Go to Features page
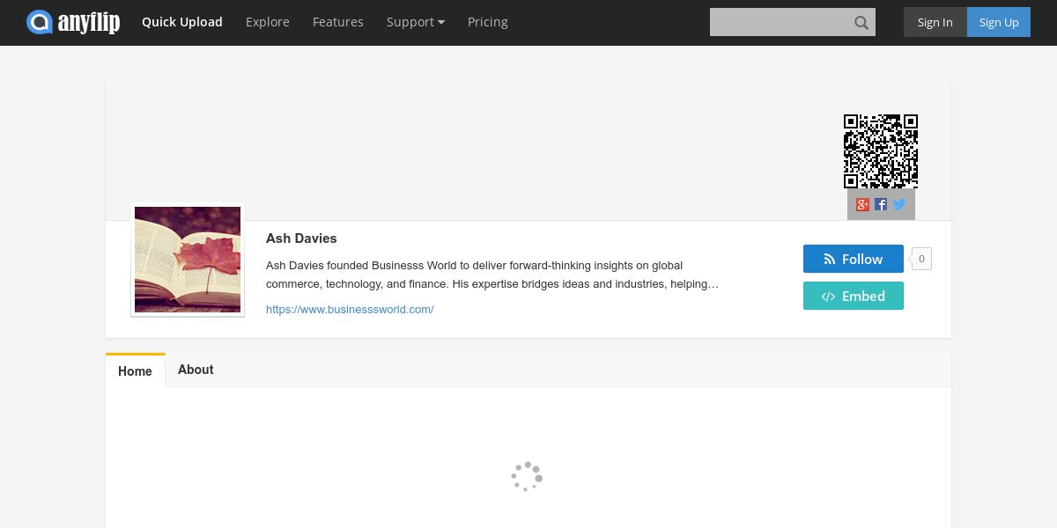Viewport: 1057px width, 528px height. pyautogui.click(x=338, y=22)
